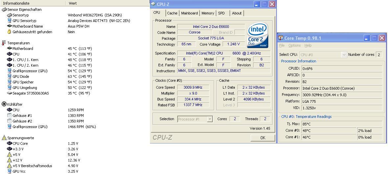
Task: Click the VID value 1.3250v
Action: pos(342,108)
